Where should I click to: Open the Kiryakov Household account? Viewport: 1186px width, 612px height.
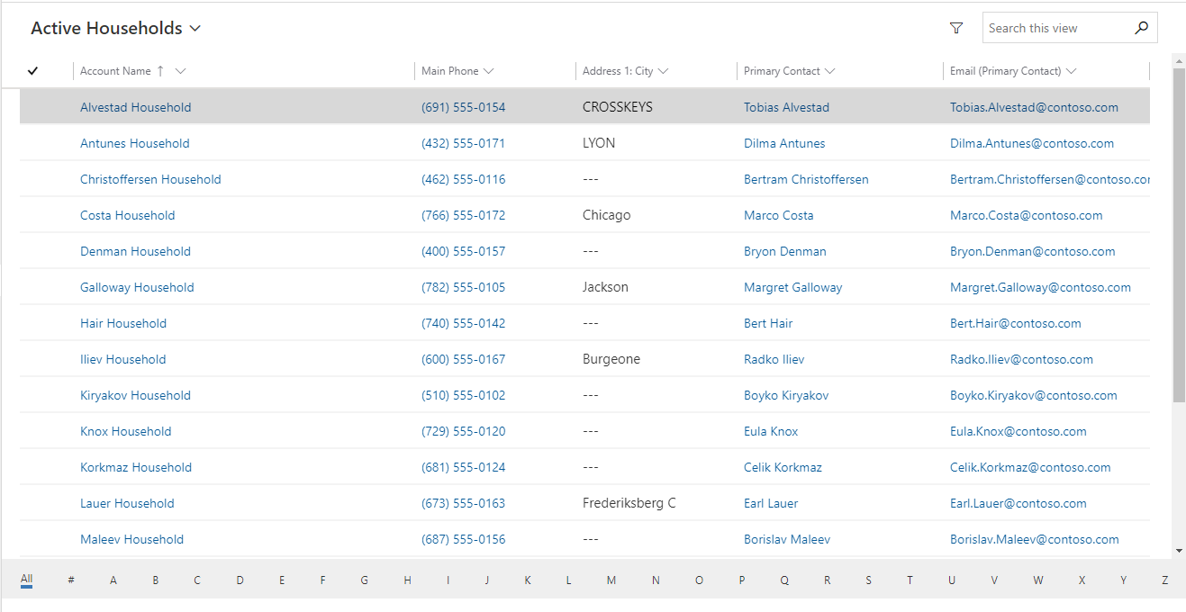coord(135,395)
